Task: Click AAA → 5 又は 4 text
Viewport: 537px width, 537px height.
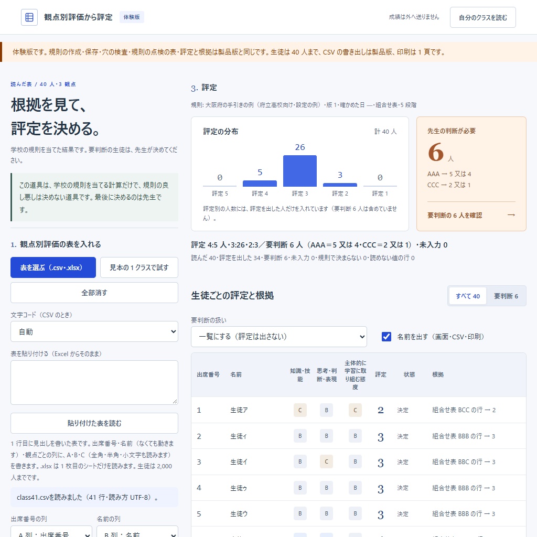Action: click(449, 174)
